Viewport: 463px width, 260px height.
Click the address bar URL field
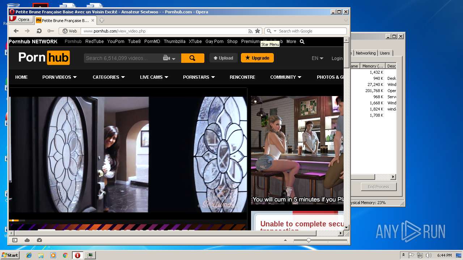point(165,31)
